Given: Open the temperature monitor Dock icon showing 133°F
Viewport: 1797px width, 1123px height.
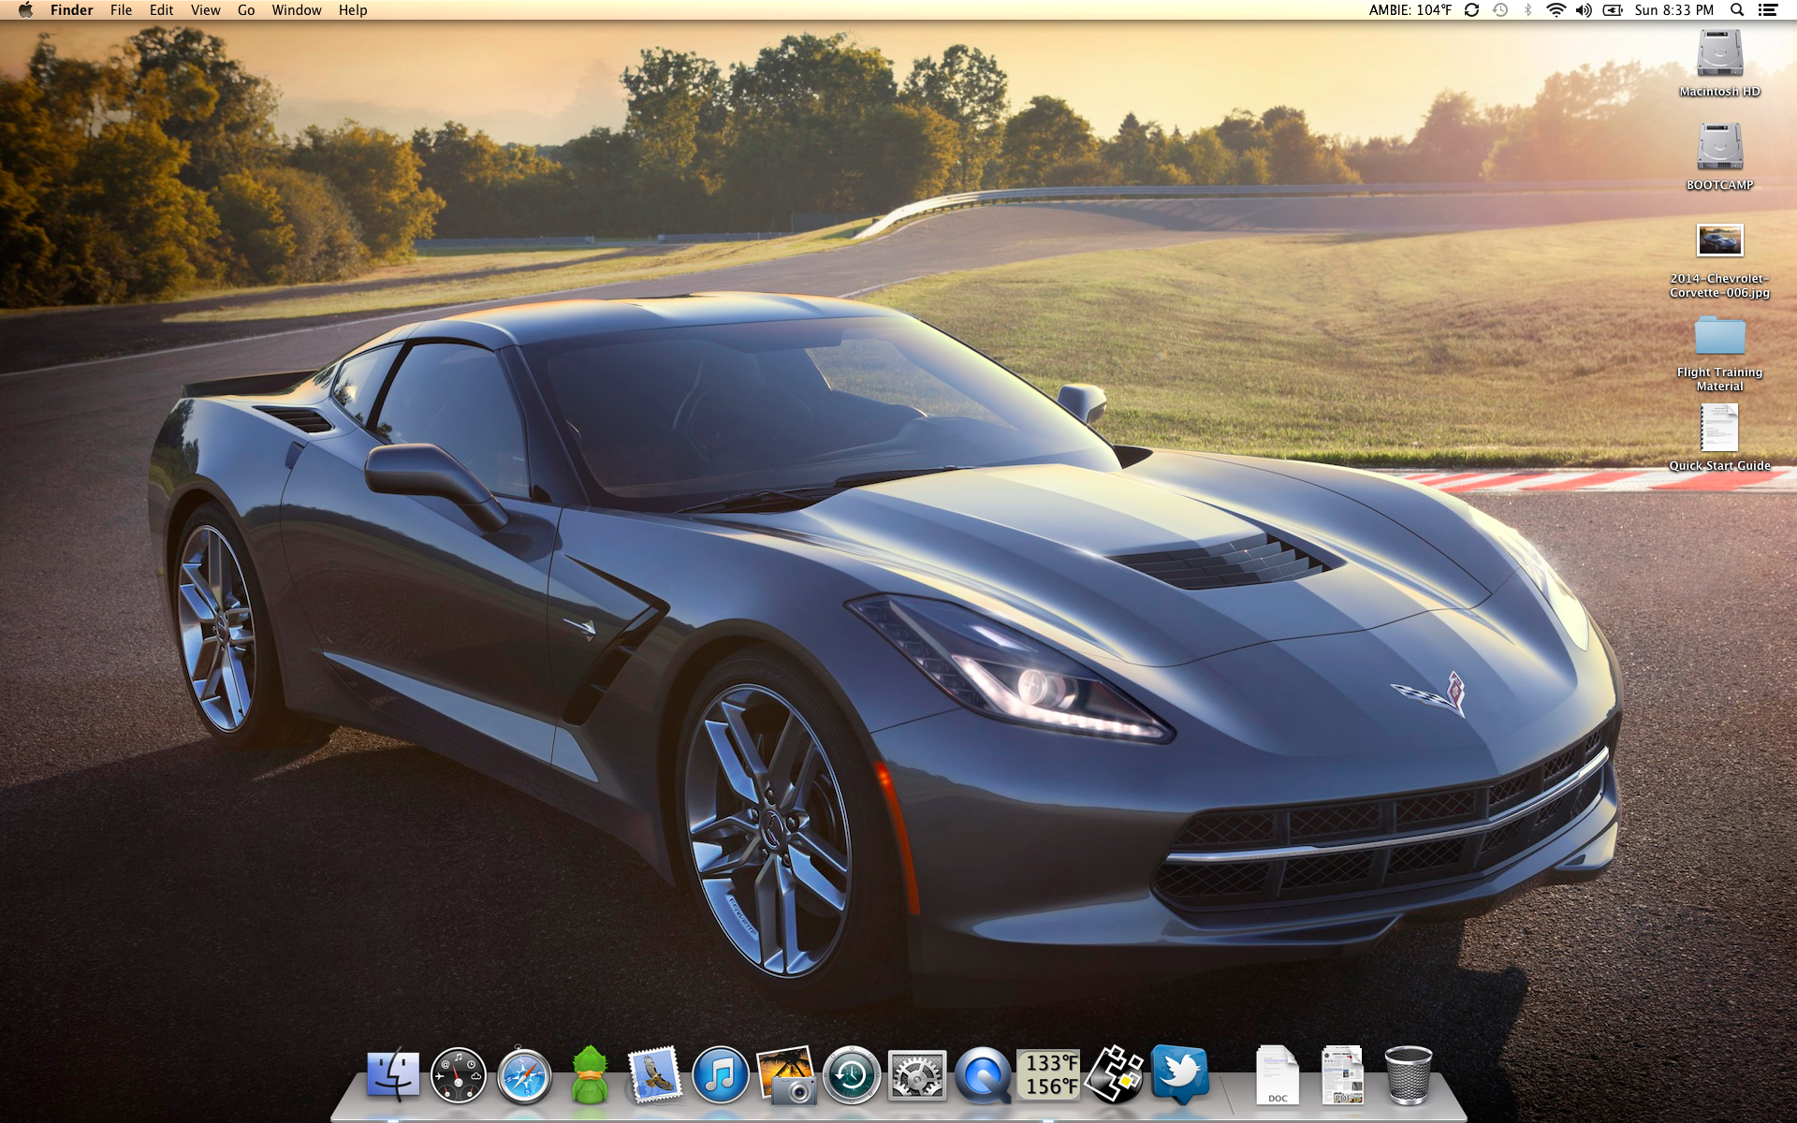Looking at the screenshot, I should pos(1049,1074).
